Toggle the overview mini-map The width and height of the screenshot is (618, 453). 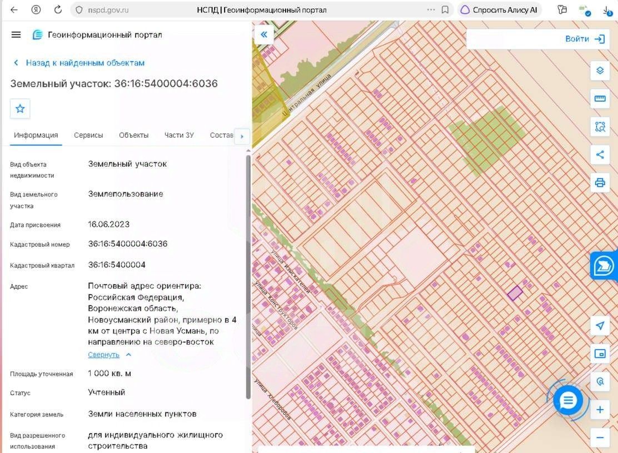600,354
